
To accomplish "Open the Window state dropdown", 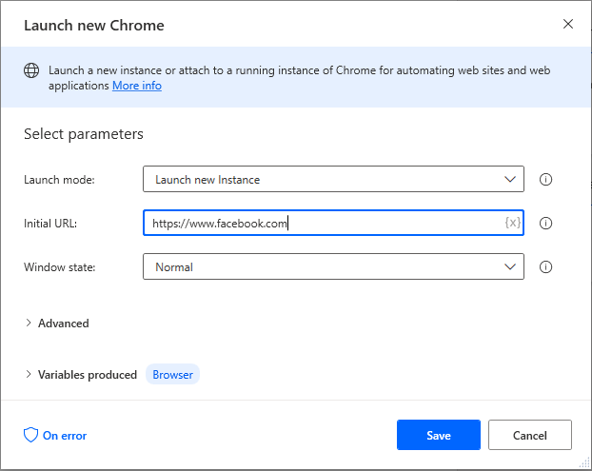I will pos(333,267).
